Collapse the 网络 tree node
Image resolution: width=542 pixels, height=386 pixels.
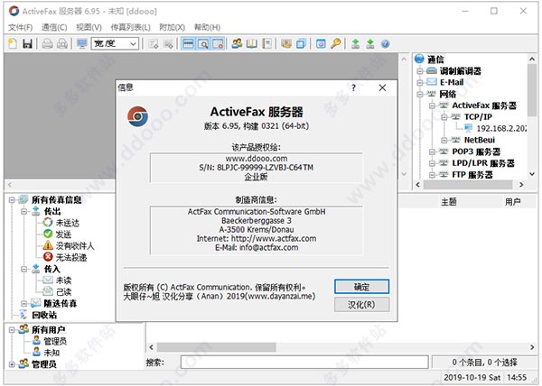(420, 94)
